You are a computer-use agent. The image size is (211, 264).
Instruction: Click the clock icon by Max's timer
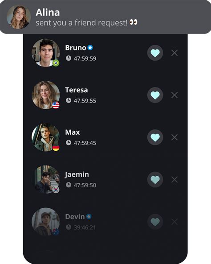pos(69,143)
